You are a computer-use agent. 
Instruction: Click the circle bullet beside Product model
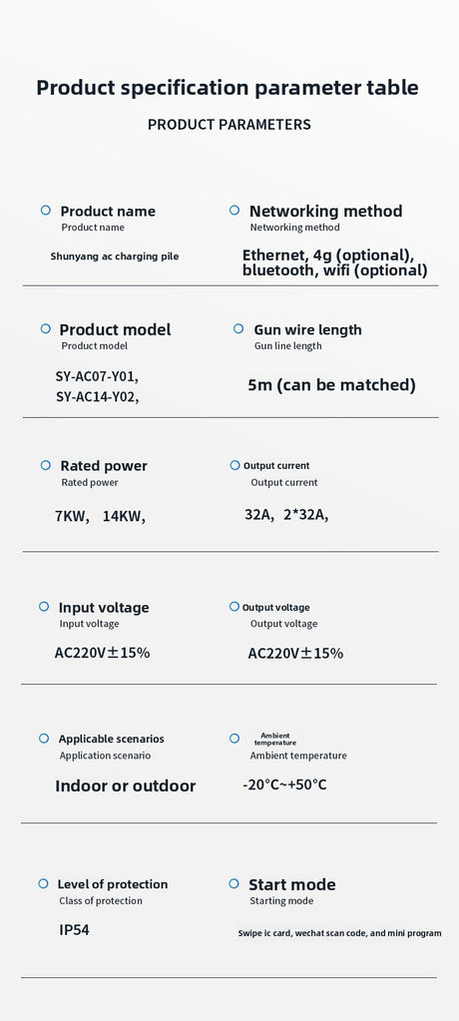pyautogui.click(x=46, y=328)
